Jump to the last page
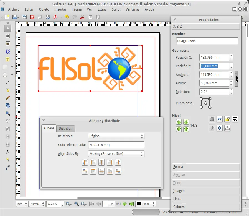The height and width of the screenshot is (216, 249). click(x=132, y=204)
